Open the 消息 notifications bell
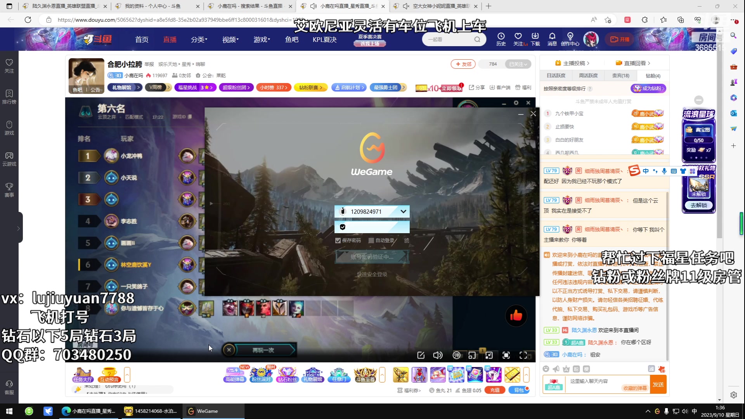The width and height of the screenshot is (745, 419). click(x=552, y=39)
